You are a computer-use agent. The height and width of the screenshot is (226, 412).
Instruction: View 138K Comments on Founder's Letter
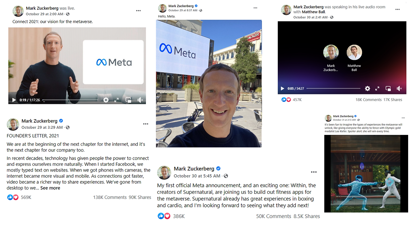pos(110,197)
